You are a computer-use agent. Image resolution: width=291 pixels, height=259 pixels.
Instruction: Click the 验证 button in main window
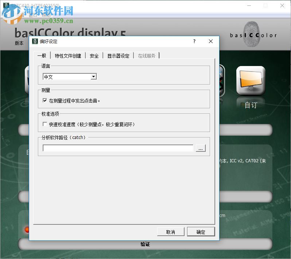pyautogui.click(x=145, y=244)
